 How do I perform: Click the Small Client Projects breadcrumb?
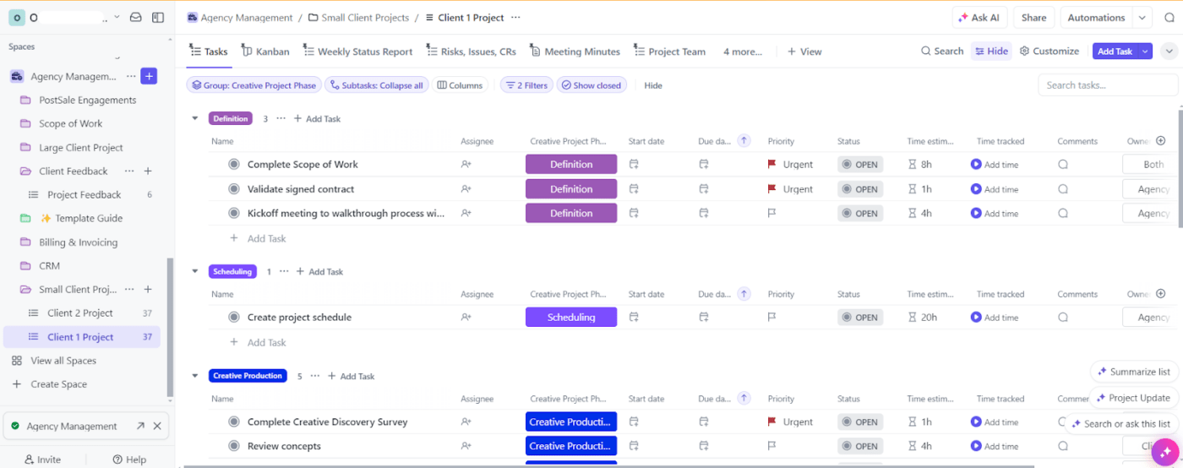point(358,18)
